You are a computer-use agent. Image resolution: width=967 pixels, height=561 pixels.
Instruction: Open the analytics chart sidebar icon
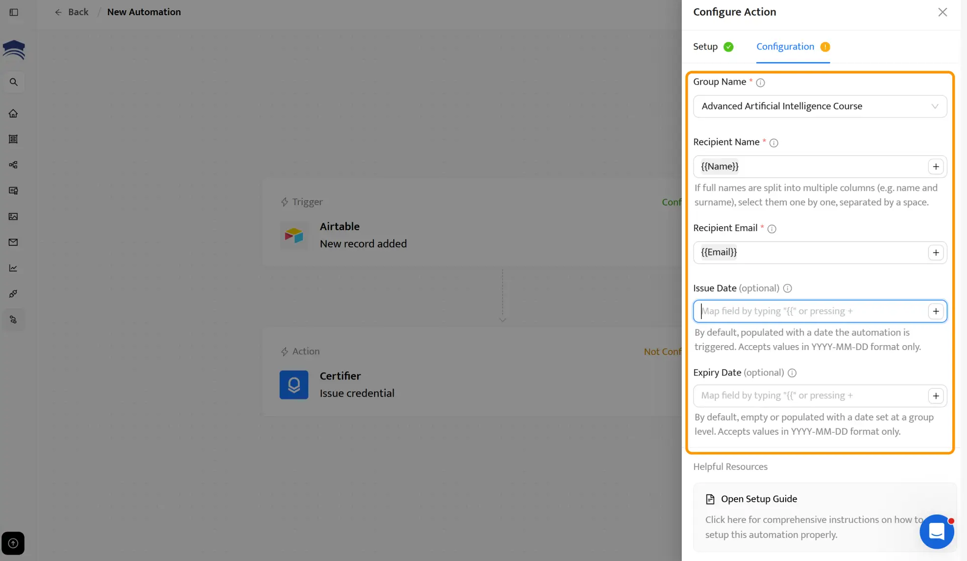pos(13,268)
